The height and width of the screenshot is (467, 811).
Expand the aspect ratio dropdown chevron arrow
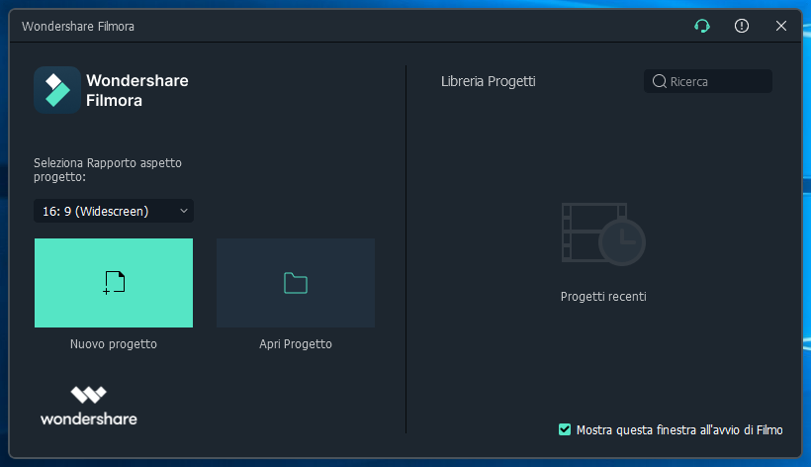coord(183,211)
